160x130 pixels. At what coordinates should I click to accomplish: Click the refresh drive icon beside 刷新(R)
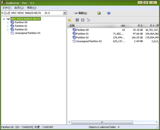76,13
